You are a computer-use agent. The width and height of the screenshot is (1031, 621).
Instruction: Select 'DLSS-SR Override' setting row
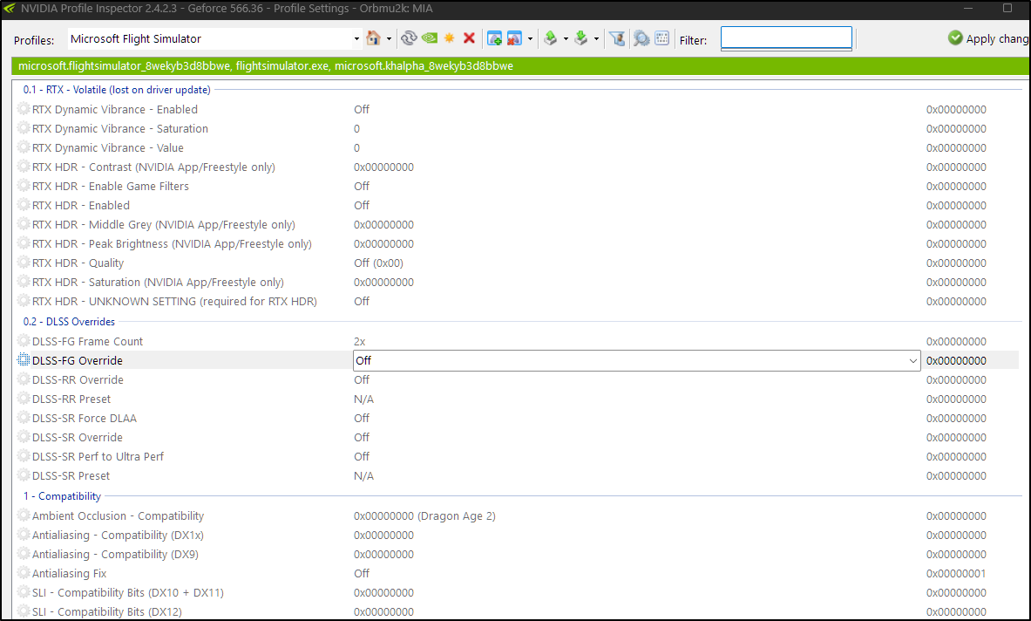point(516,438)
